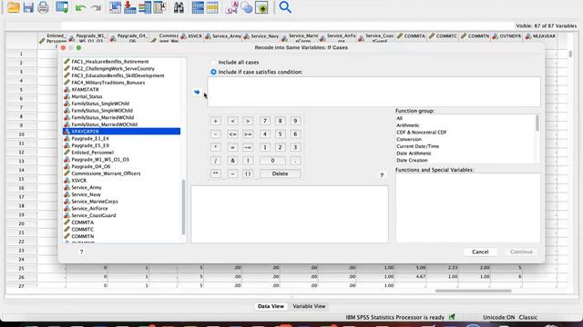Toggle Value Labels toolbar icon
This screenshot has width=583, height=327.
click(x=231, y=7)
